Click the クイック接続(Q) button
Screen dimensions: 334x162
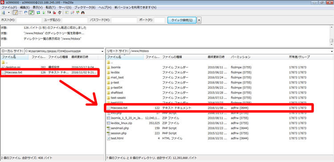[182, 20]
